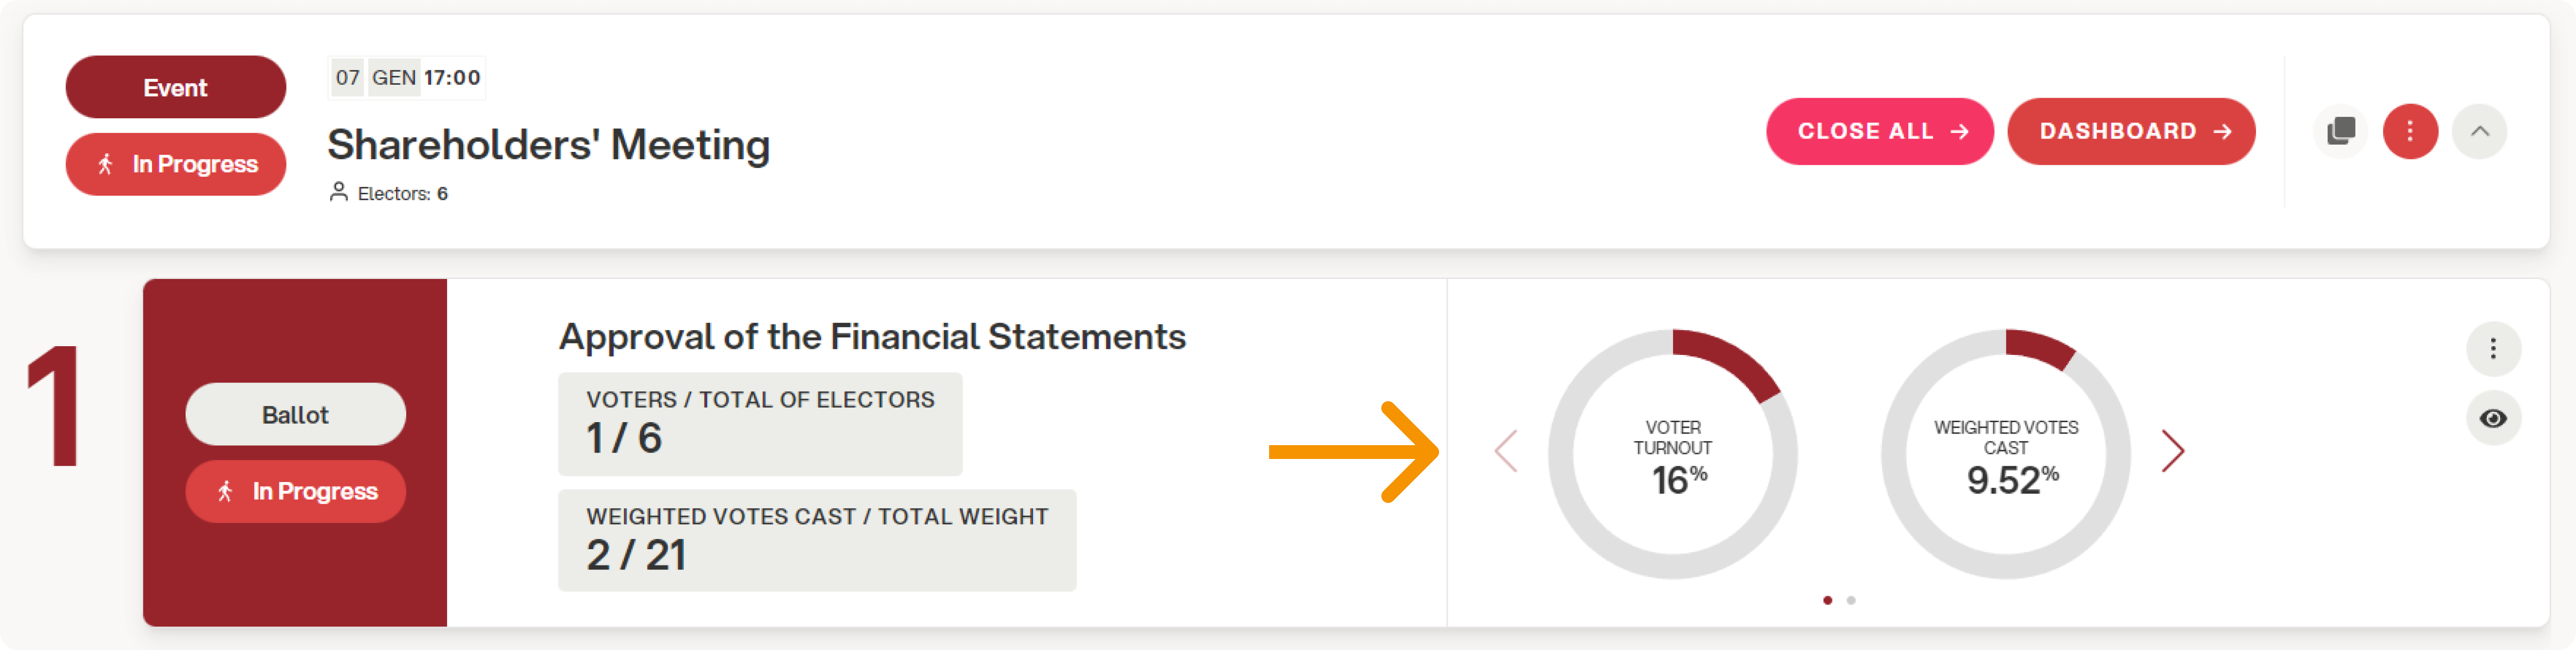Go to previous chart slide arrow
The width and height of the screenshot is (2576, 650).
(x=1506, y=451)
